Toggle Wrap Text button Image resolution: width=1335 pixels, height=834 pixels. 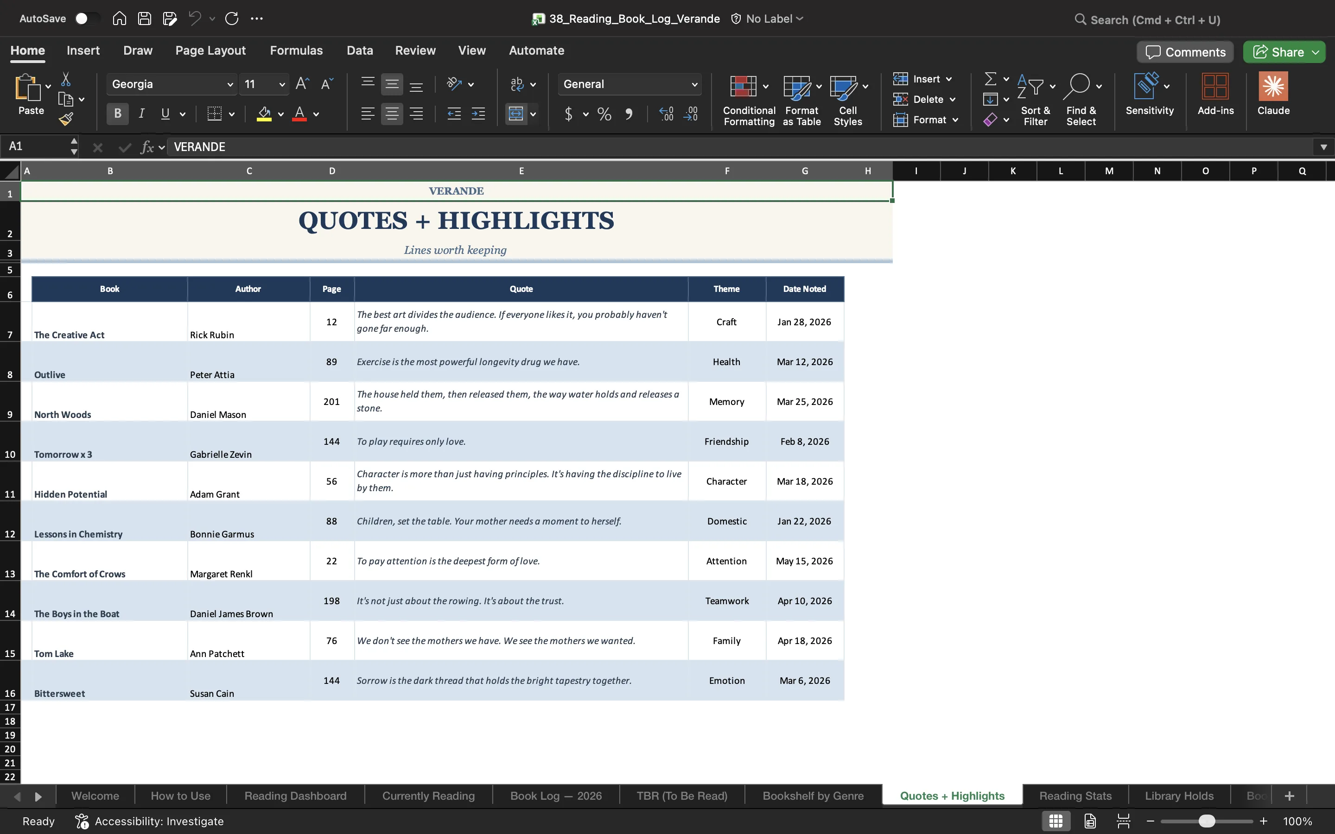point(516,84)
